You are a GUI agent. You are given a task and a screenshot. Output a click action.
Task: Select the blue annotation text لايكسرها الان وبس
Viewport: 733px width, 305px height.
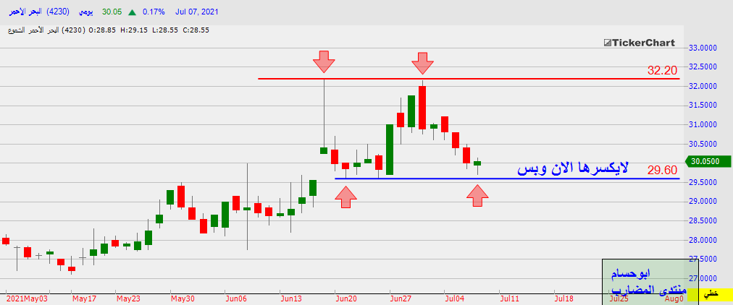(573, 168)
